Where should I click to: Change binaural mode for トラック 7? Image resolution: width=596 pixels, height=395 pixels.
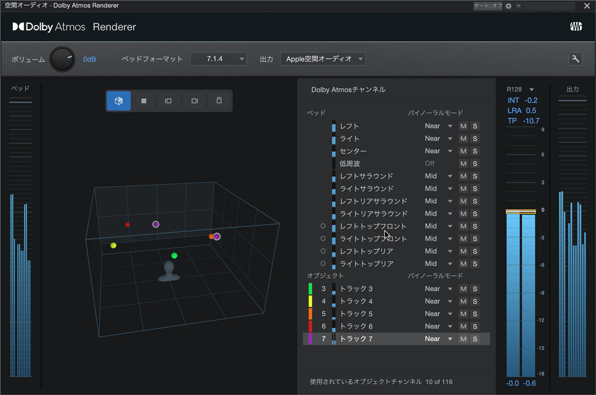click(439, 339)
